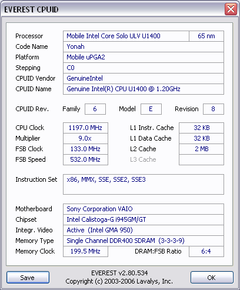Click the 133.0 MHz FSB Clock value
240x290 pixels.
tap(85, 149)
